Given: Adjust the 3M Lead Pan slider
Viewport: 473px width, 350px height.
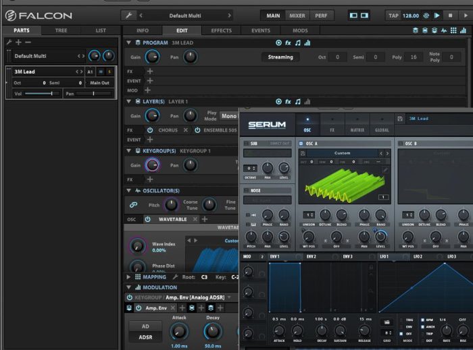Looking at the screenshot, I should [93, 94].
